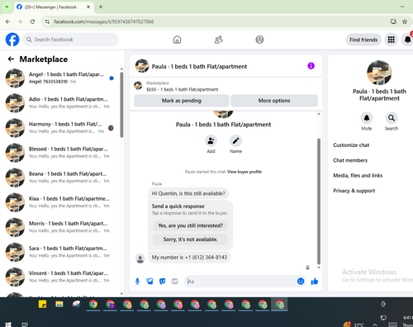Open Vincent's apartment conversation
This screenshot has width=413, height=327.
coord(60,277)
